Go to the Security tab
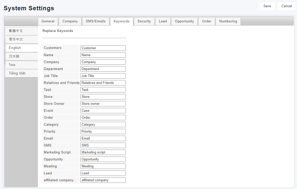This screenshot has height=189, width=297. point(144,21)
